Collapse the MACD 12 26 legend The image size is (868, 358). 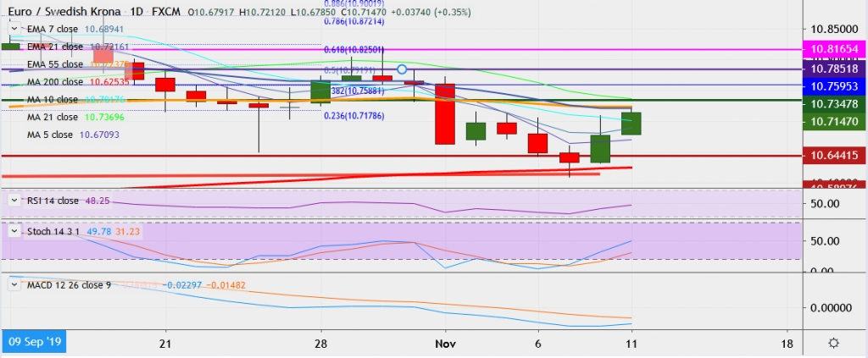click(x=14, y=285)
